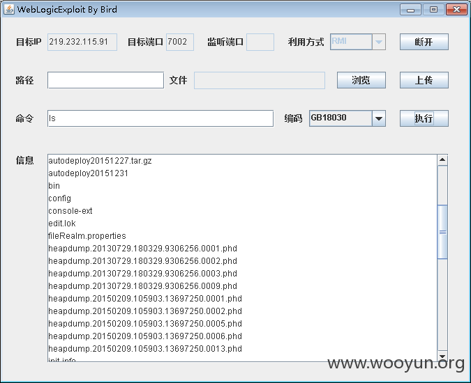Click the 目标端口 field showing 7002
Image resolution: width=471 pixels, height=383 pixels.
point(180,42)
